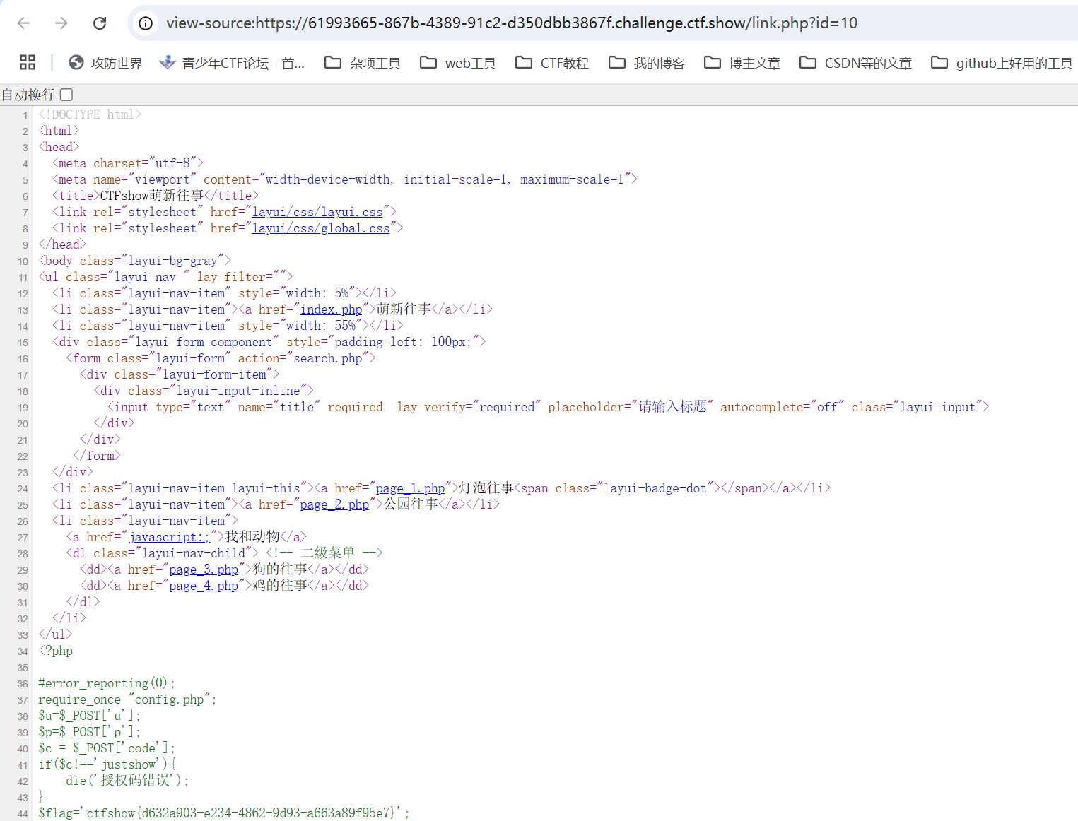This screenshot has width=1078, height=821.
Task: Click line number 44 in gutter
Action: coord(23,814)
